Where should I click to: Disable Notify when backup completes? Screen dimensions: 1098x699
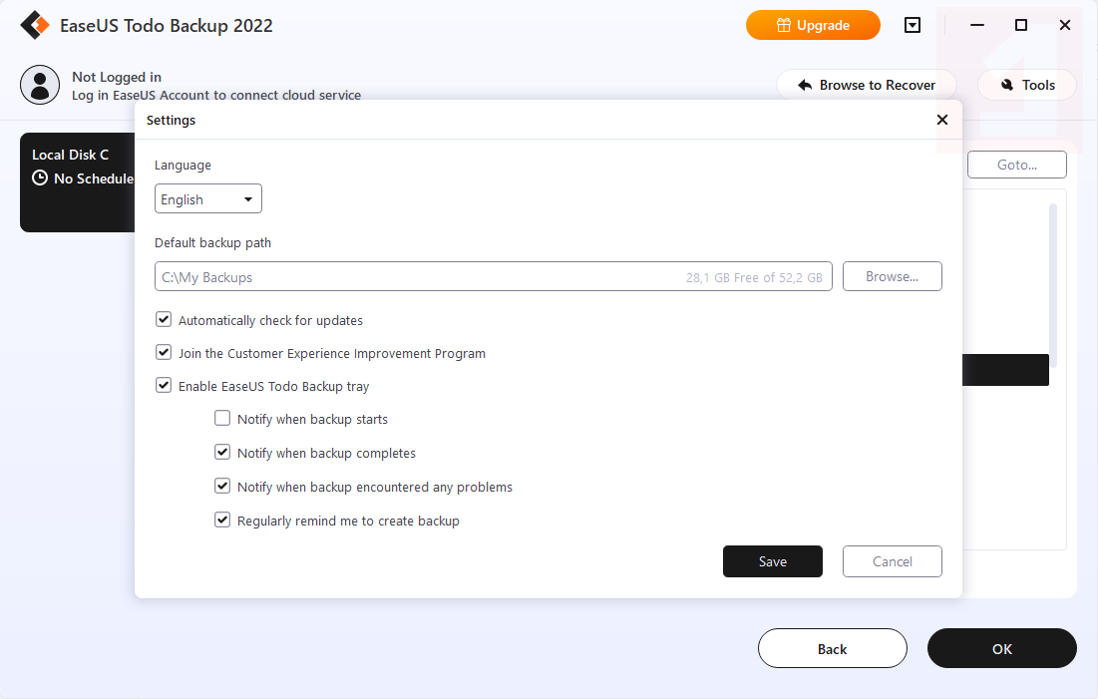click(222, 453)
